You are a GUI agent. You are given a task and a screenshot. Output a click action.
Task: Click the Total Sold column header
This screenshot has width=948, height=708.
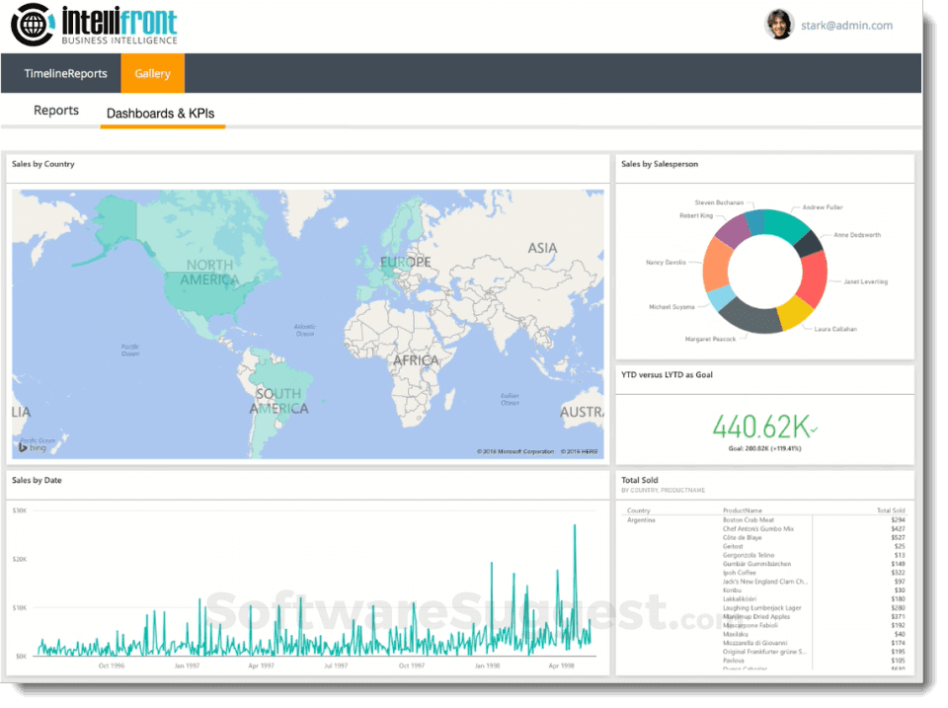point(892,511)
